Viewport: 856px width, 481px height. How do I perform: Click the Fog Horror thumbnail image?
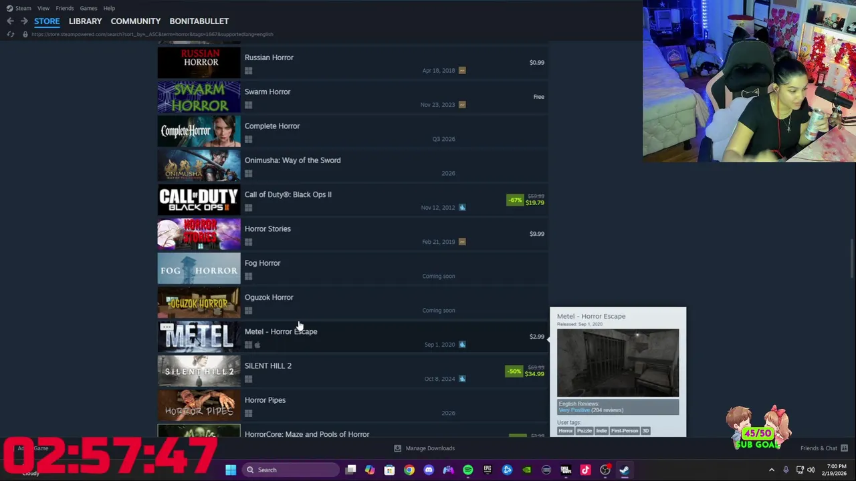(199, 269)
